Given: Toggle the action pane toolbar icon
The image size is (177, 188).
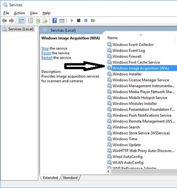Looking at the screenshot, I should (62, 21).
